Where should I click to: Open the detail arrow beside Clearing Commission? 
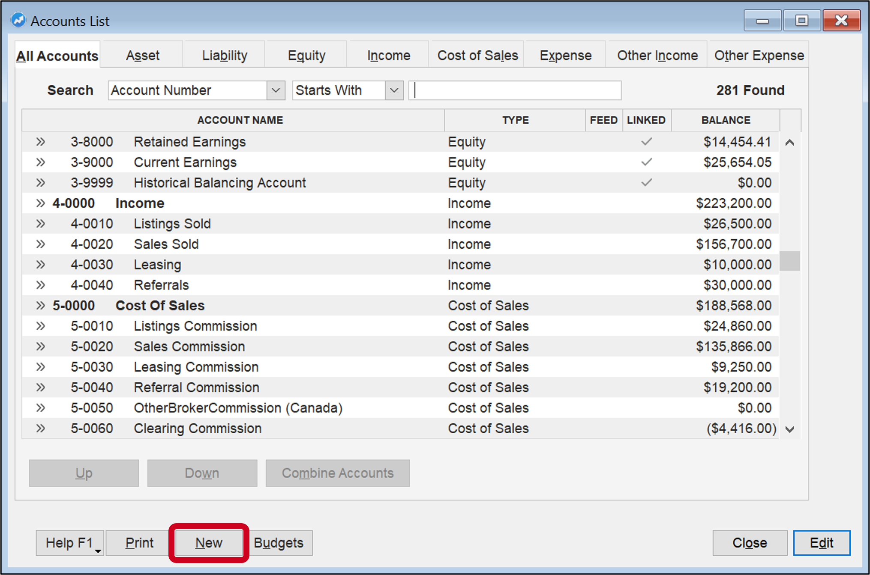tap(41, 428)
